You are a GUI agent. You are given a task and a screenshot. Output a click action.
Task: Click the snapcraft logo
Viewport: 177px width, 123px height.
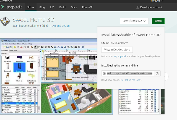pyautogui.click(x=11, y=7)
